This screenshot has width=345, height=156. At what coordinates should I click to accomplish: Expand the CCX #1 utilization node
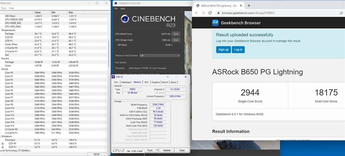pos(3,147)
